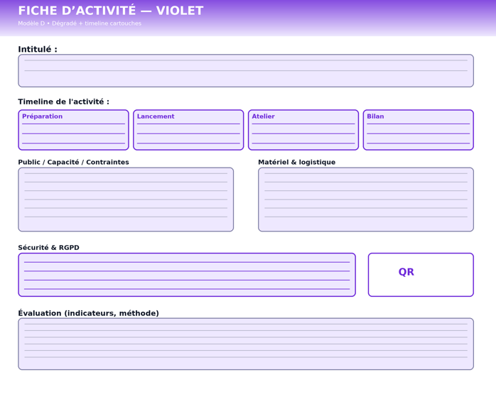The height and width of the screenshot is (419, 496).
Task: Click the bottom writing line of the Intitulé field
Action: (x=245, y=70)
